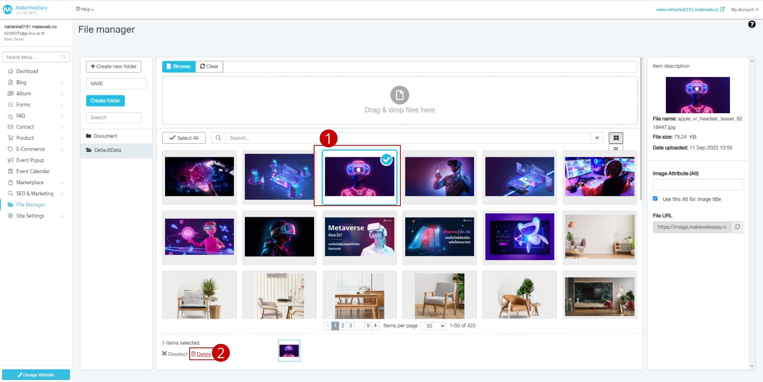Screen dimensions: 763x382
Task: Open the Dashboard section
Action: click(x=27, y=71)
